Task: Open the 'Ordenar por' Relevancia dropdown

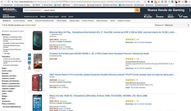Action: 177,25
